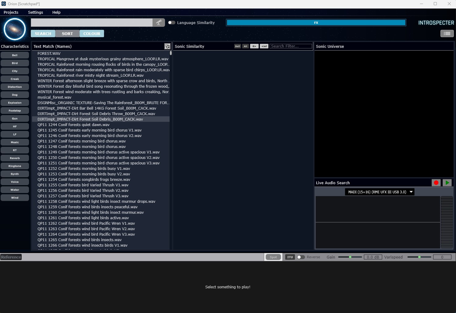The image size is (456, 313).
Task: Click the select-all icon in Text Match header
Action: [x=167, y=46]
